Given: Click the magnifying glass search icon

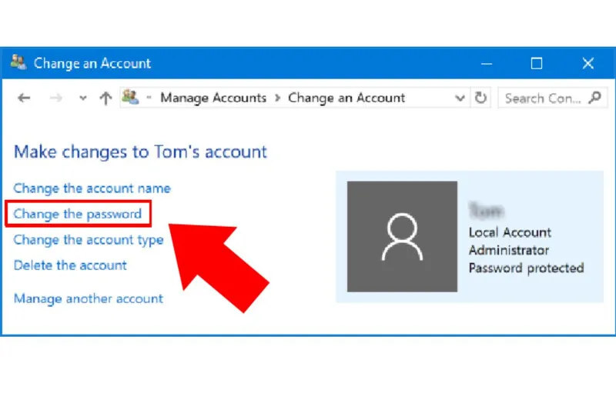Looking at the screenshot, I should point(594,98).
